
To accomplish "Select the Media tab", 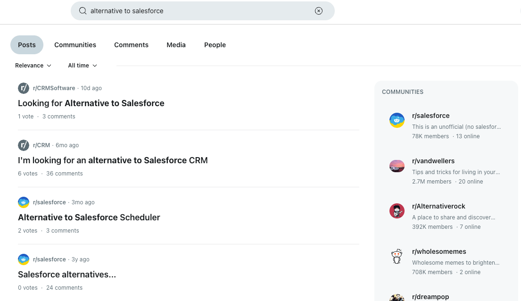I will (x=176, y=45).
